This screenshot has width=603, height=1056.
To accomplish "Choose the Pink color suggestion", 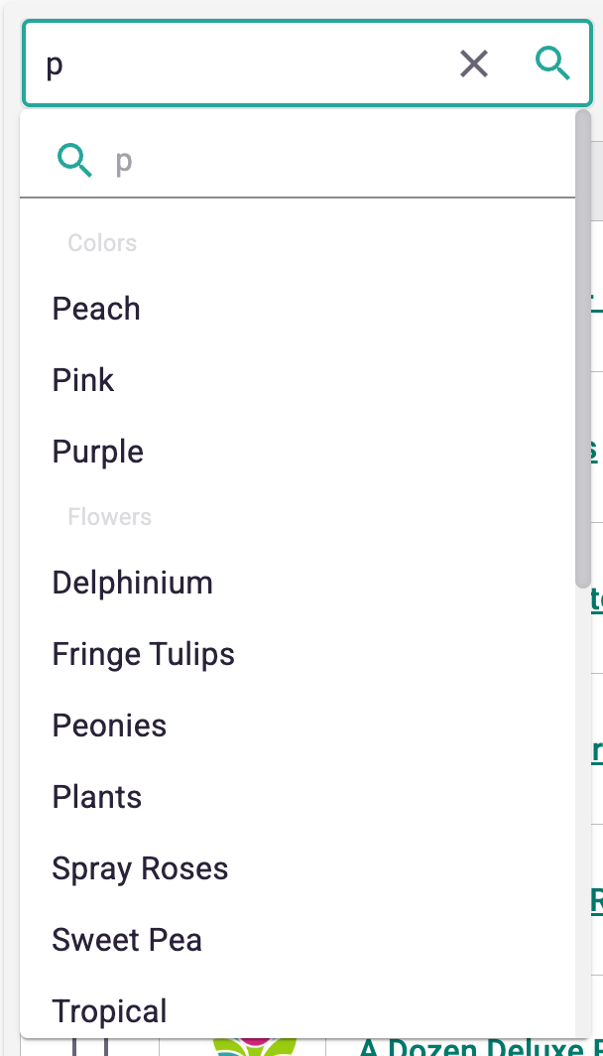I will point(298,380).
